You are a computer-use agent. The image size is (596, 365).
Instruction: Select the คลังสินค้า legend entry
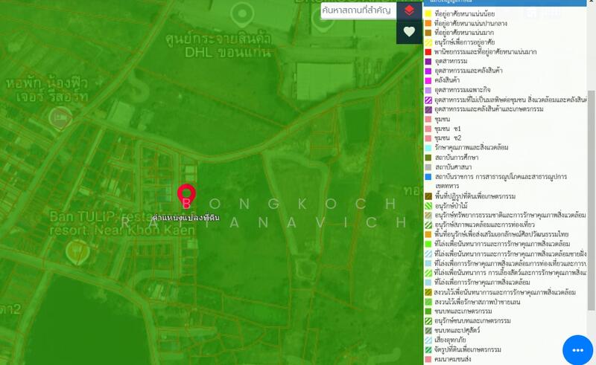pos(449,81)
